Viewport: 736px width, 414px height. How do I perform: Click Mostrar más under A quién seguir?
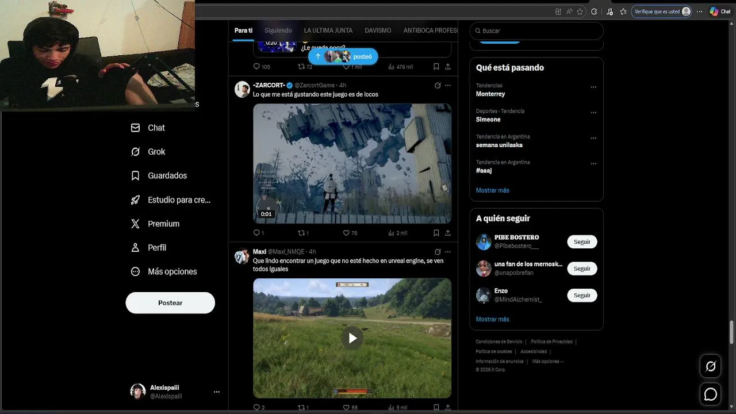click(492, 319)
